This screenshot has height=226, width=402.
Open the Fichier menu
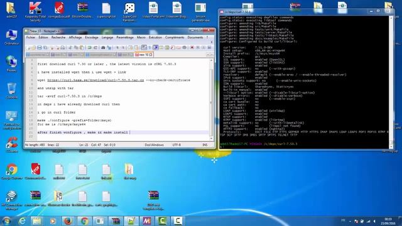point(31,38)
